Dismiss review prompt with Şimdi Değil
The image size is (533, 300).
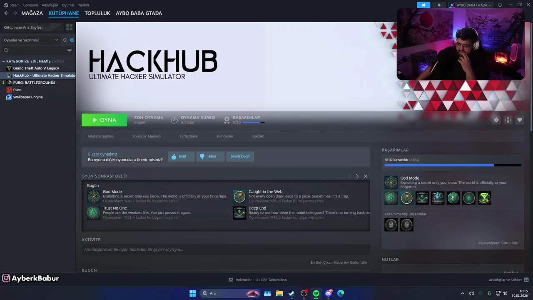pos(240,156)
